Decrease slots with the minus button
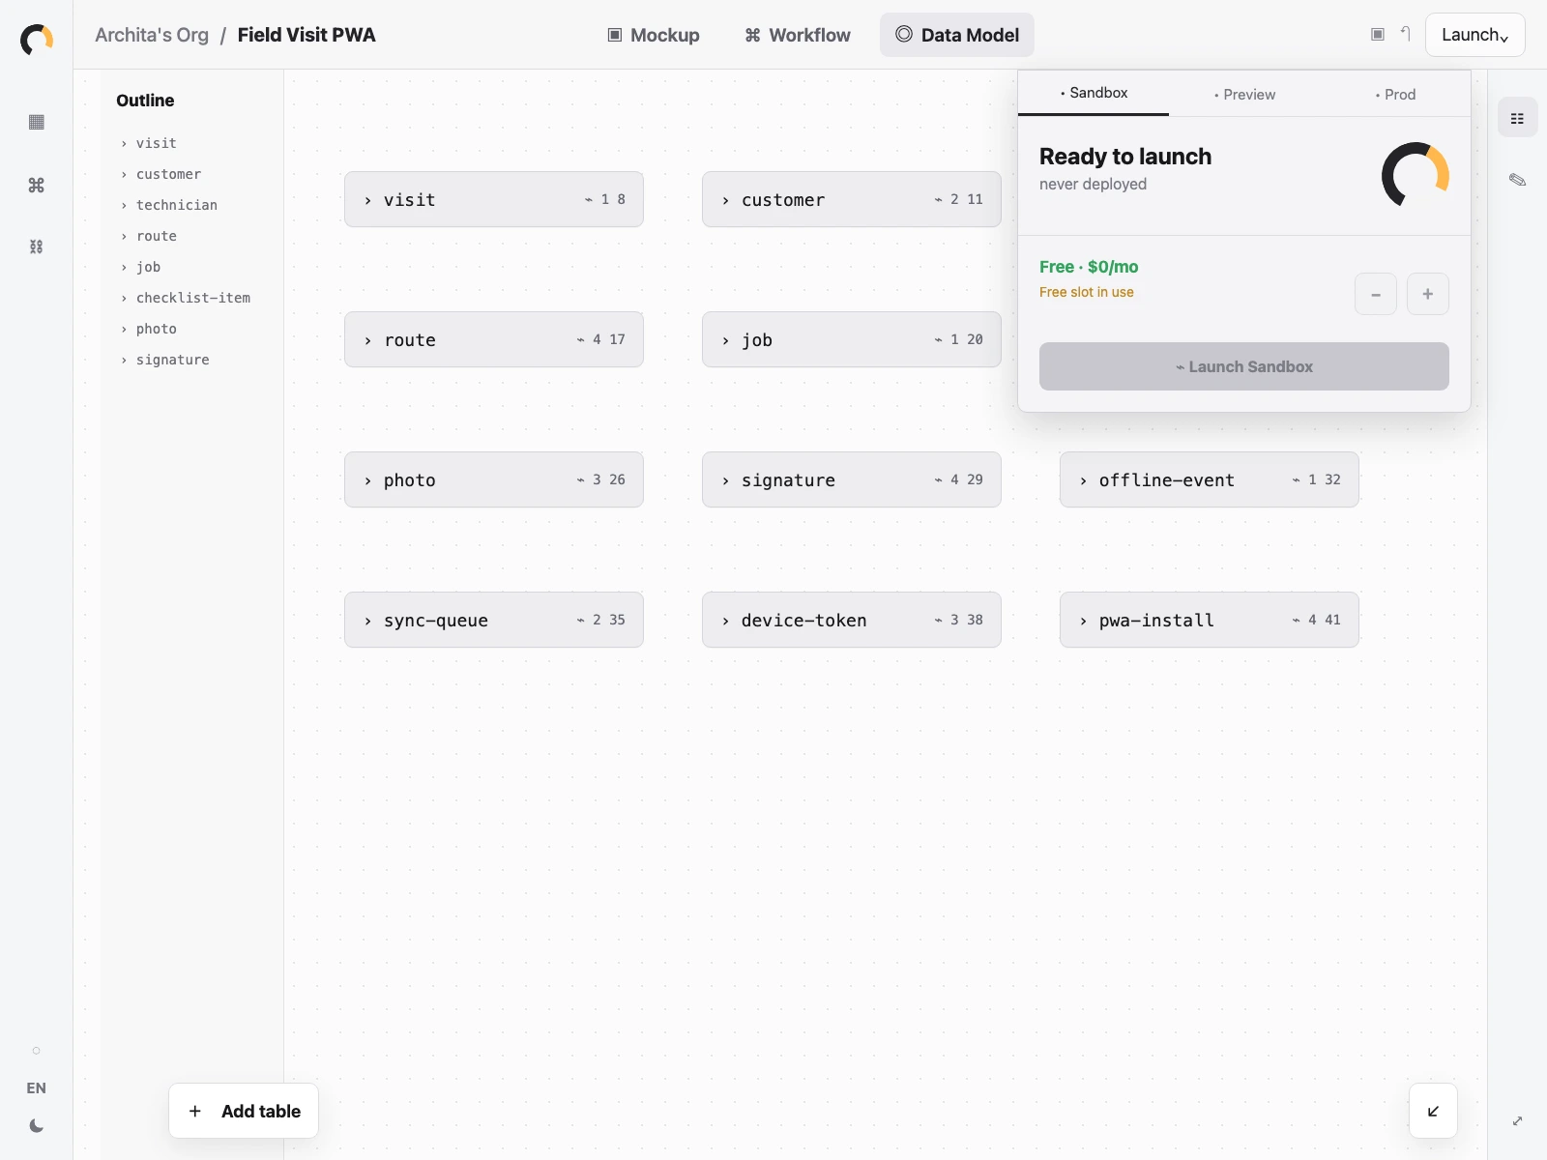This screenshot has height=1160, width=1547. [x=1376, y=294]
